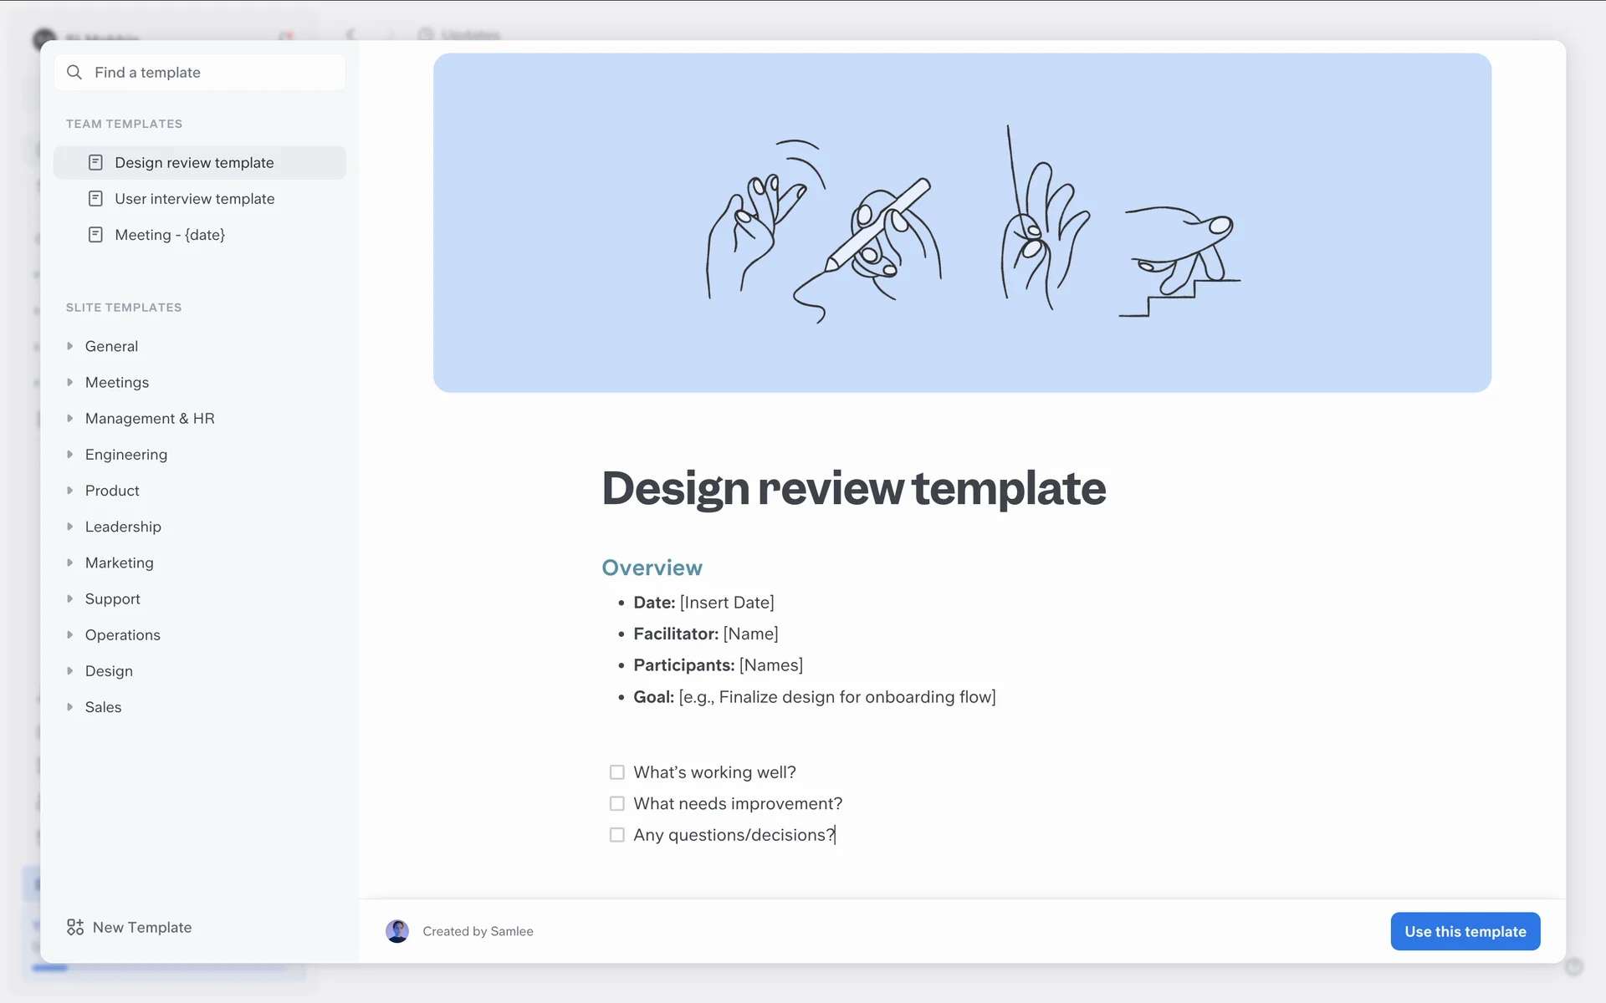This screenshot has height=1003, width=1606.
Task: Click the User interview template document icon
Action: 95,199
